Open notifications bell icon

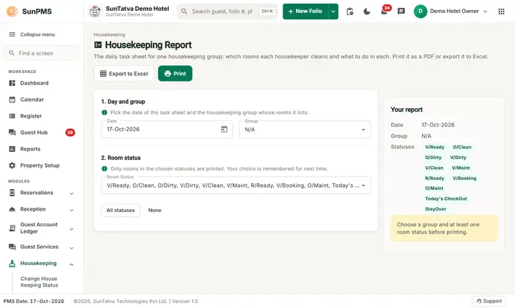coord(383,11)
